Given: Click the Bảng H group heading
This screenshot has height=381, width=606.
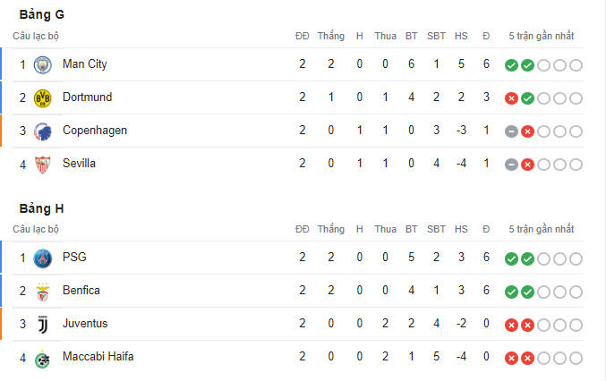Looking at the screenshot, I should tap(42, 208).
